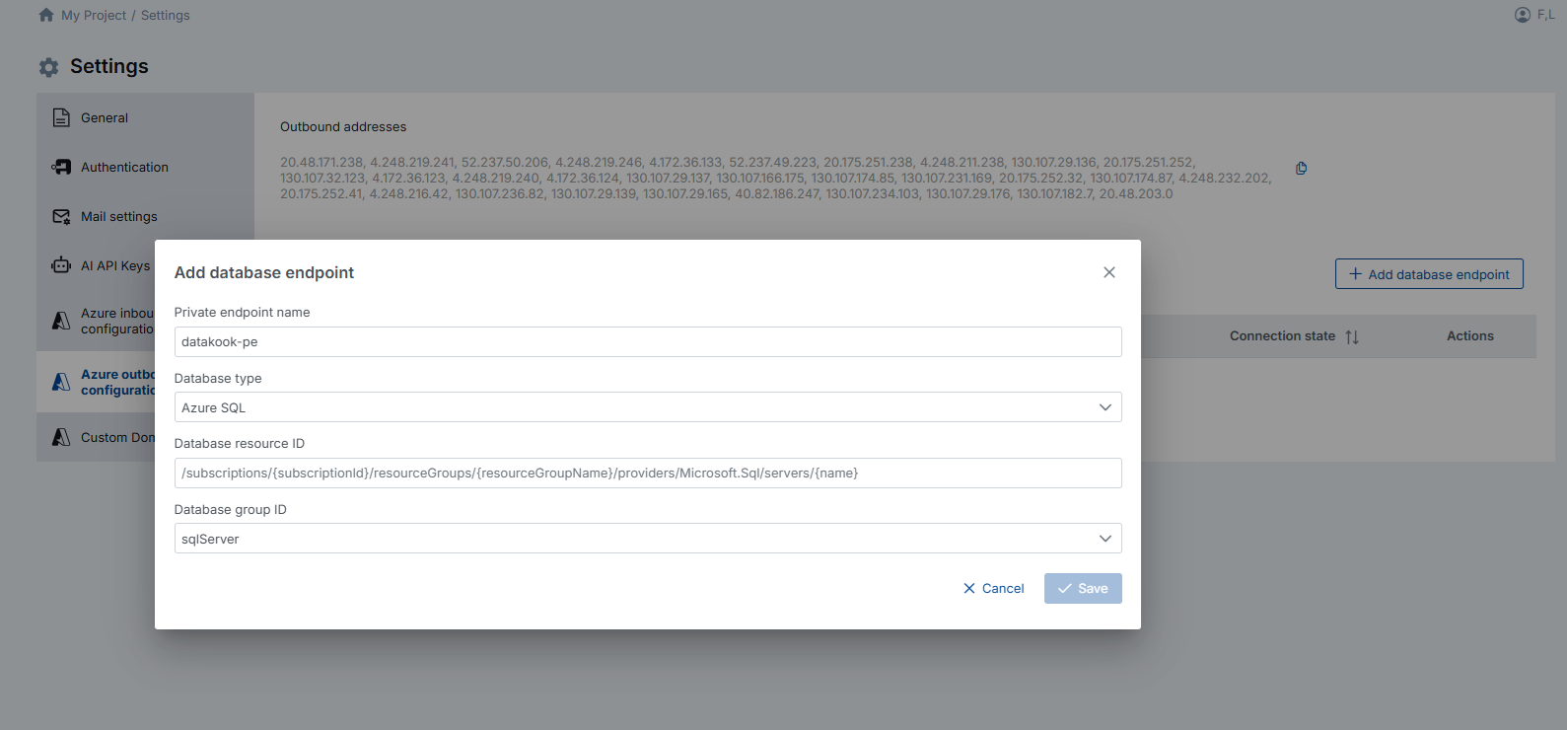Click the Authentication sidebar icon

(61, 167)
